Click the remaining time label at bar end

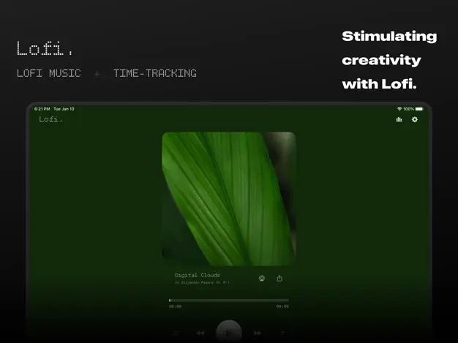click(282, 306)
